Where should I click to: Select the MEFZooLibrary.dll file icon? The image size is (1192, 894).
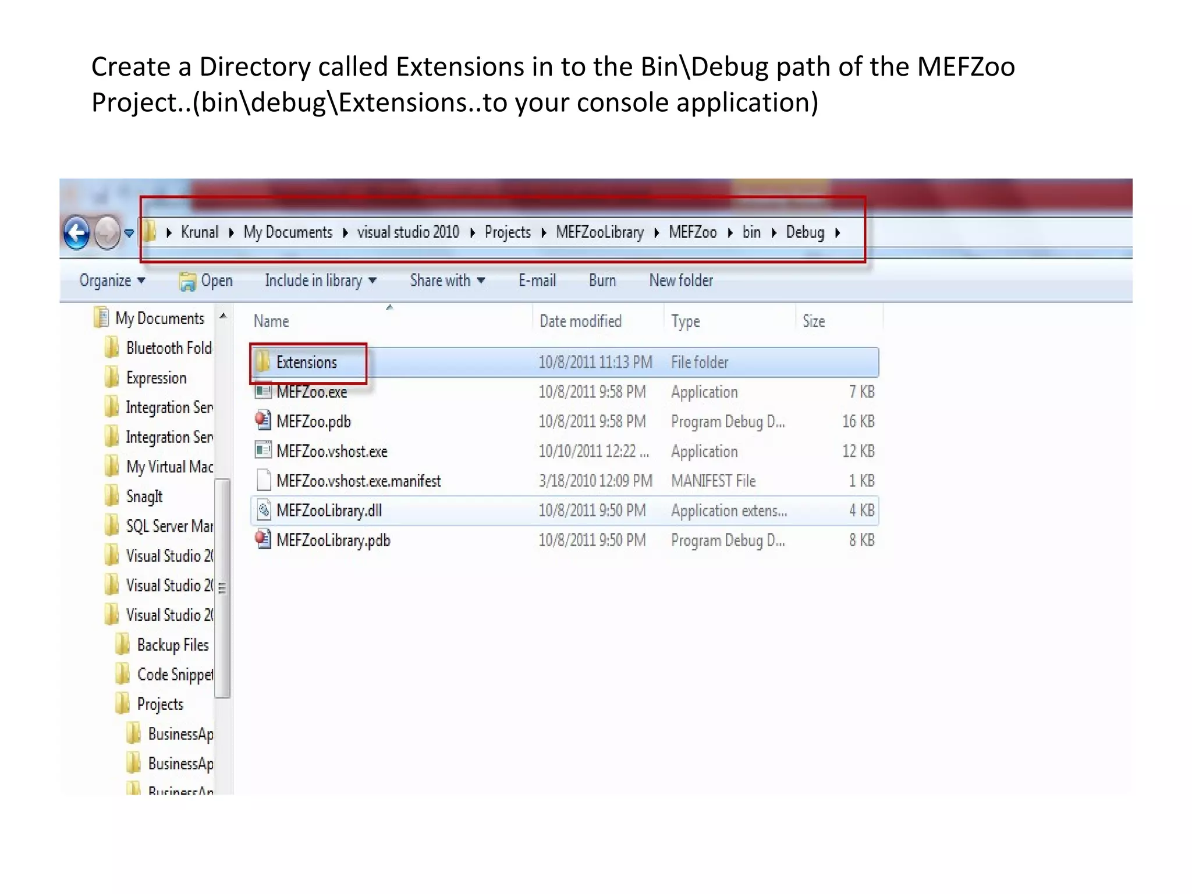(x=264, y=510)
